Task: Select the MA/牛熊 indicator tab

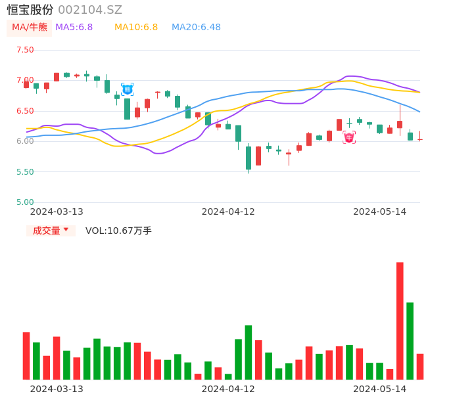Action: (30, 28)
